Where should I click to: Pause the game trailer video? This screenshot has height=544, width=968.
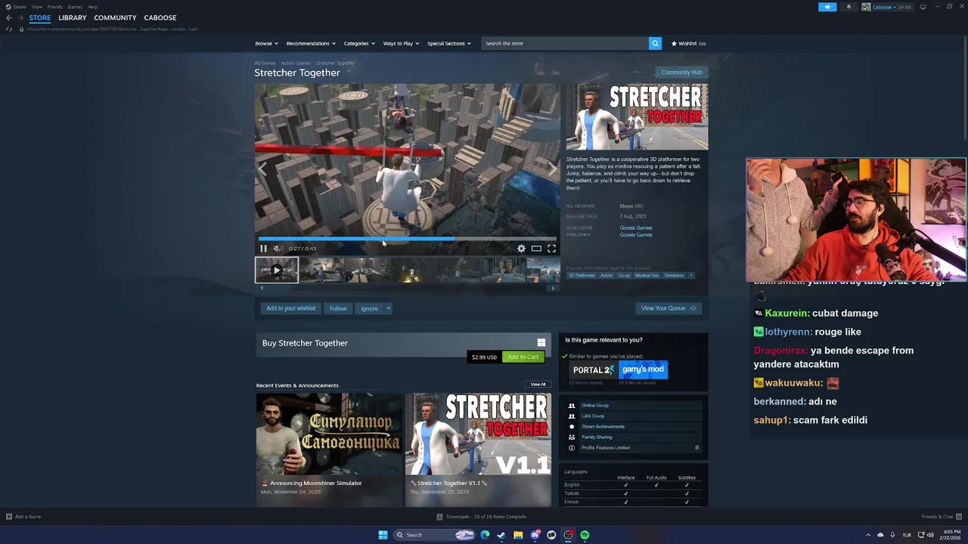point(263,249)
